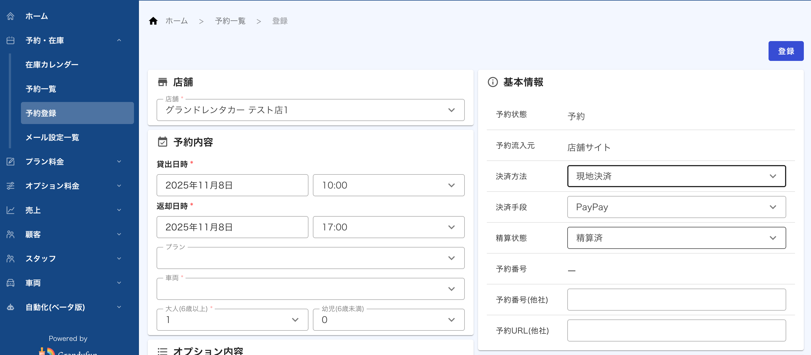Open 在庫カレンダー in the sidebar
This screenshot has width=811, height=355.
[52, 64]
